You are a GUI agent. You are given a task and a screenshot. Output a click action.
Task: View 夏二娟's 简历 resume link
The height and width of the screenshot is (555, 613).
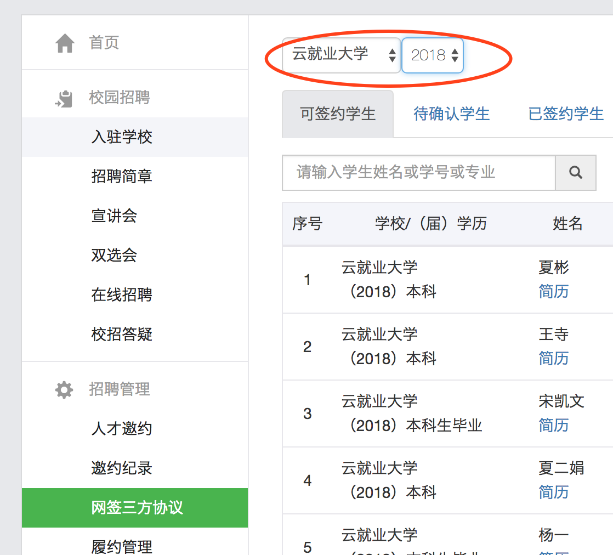(553, 492)
